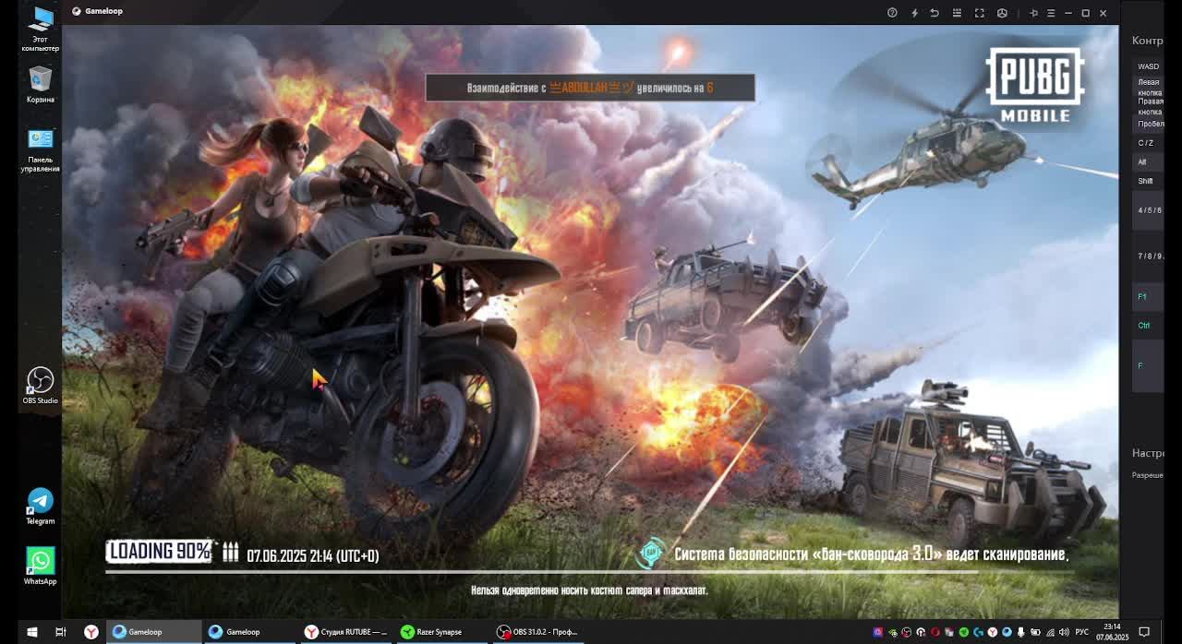
Task: Open the system tray volume icon
Action: pyautogui.click(x=1064, y=632)
